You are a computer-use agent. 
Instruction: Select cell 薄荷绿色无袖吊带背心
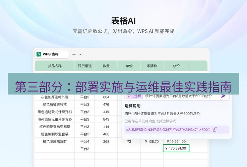point(55,119)
